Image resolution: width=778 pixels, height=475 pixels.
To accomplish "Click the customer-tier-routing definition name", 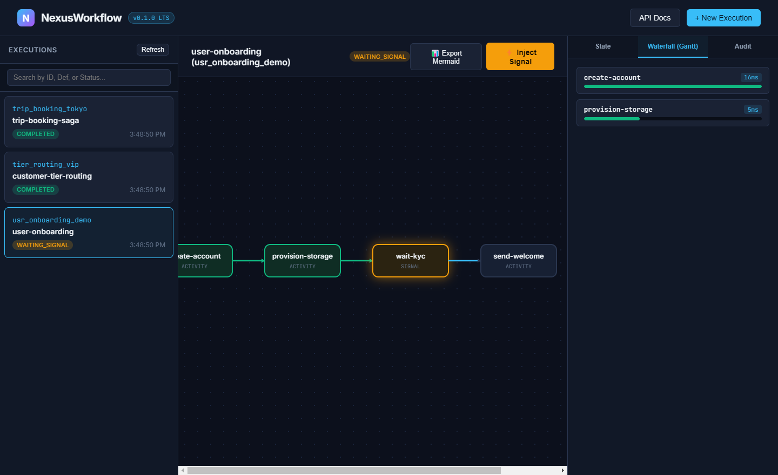I will tap(52, 176).
